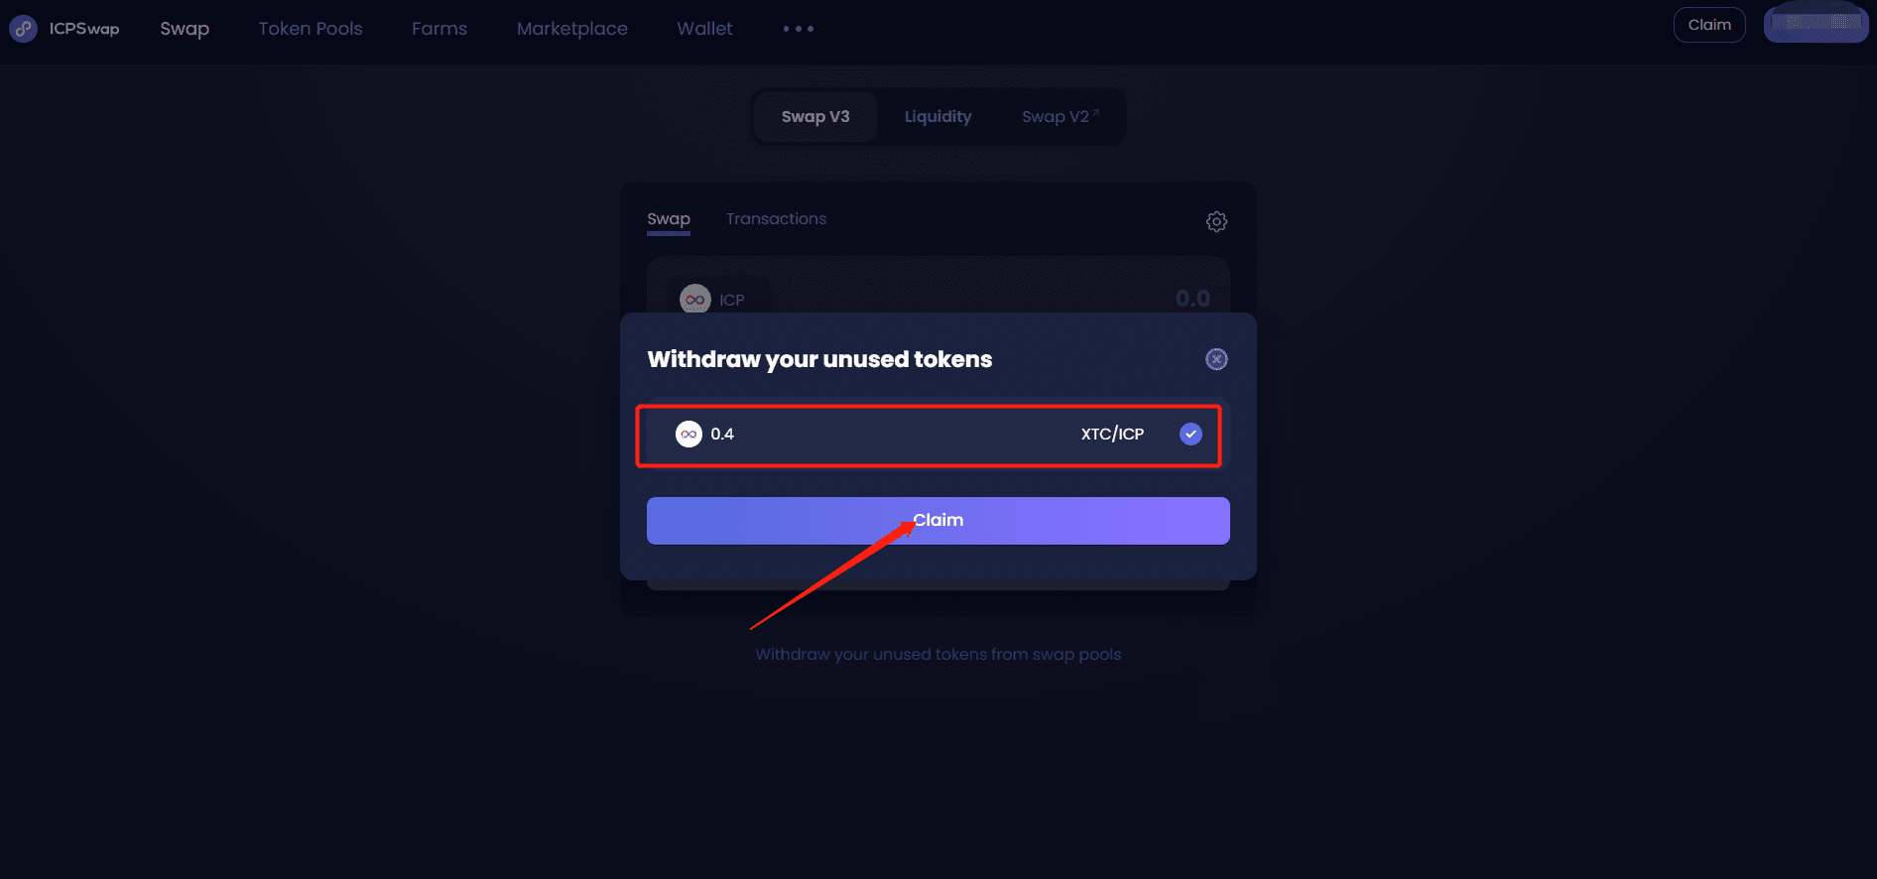Open the Wallet page
Viewport: 1877px width, 879px height.
[704, 29]
